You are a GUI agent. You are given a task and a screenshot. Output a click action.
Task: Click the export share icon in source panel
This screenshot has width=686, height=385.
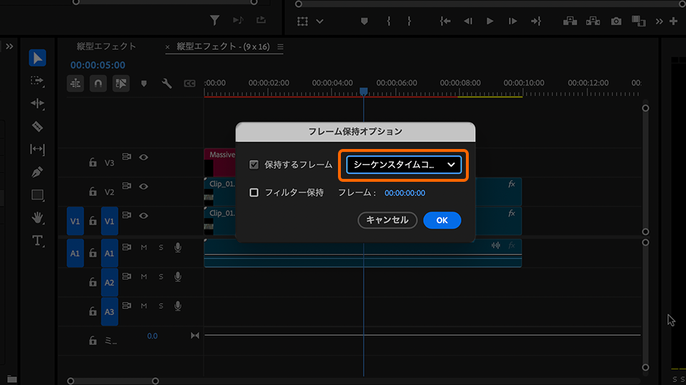(262, 20)
